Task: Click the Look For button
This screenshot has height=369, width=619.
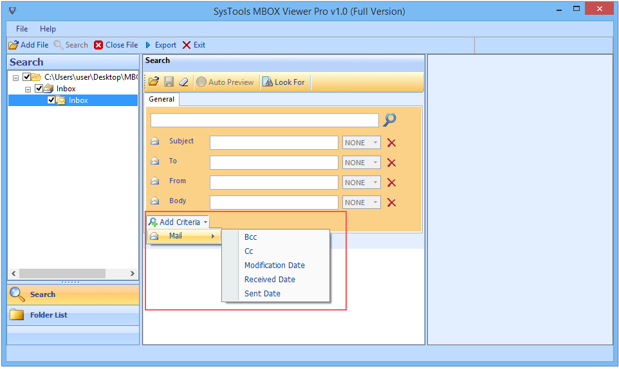Action: (x=284, y=82)
